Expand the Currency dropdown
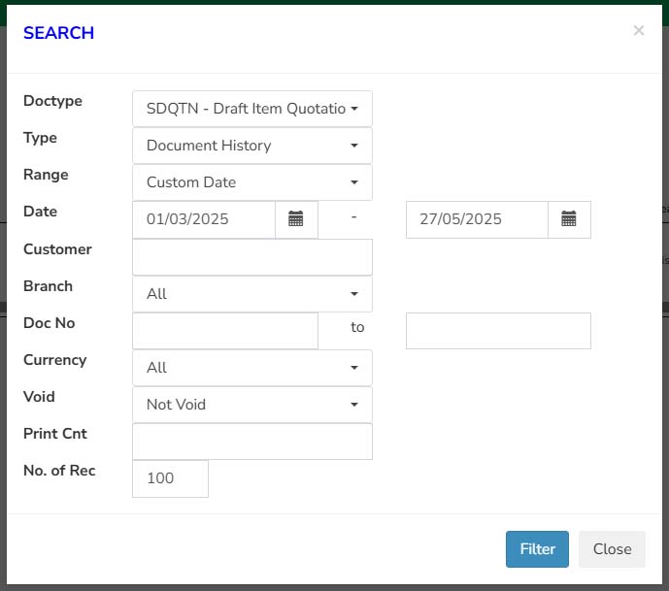Screen dimensions: 669x591 click(252, 368)
